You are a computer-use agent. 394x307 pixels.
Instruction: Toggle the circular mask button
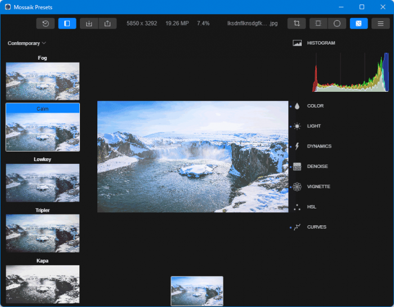[x=337, y=23]
